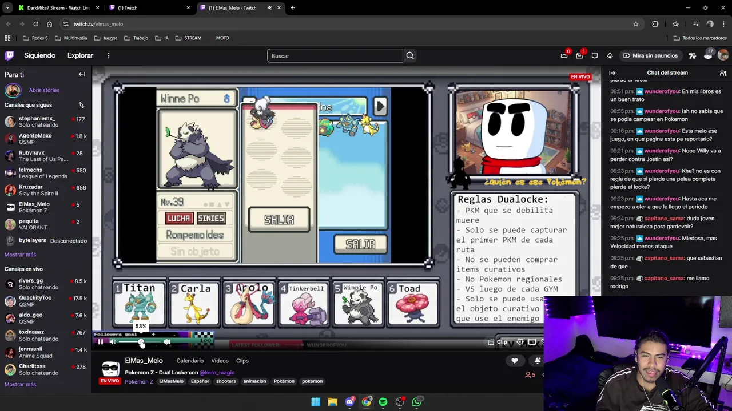Focus the Buscar search field
This screenshot has height=411, width=732.
click(x=335, y=55)
